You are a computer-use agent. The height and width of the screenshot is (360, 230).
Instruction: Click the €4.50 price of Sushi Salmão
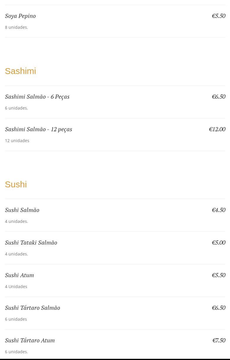coord(219,210)
